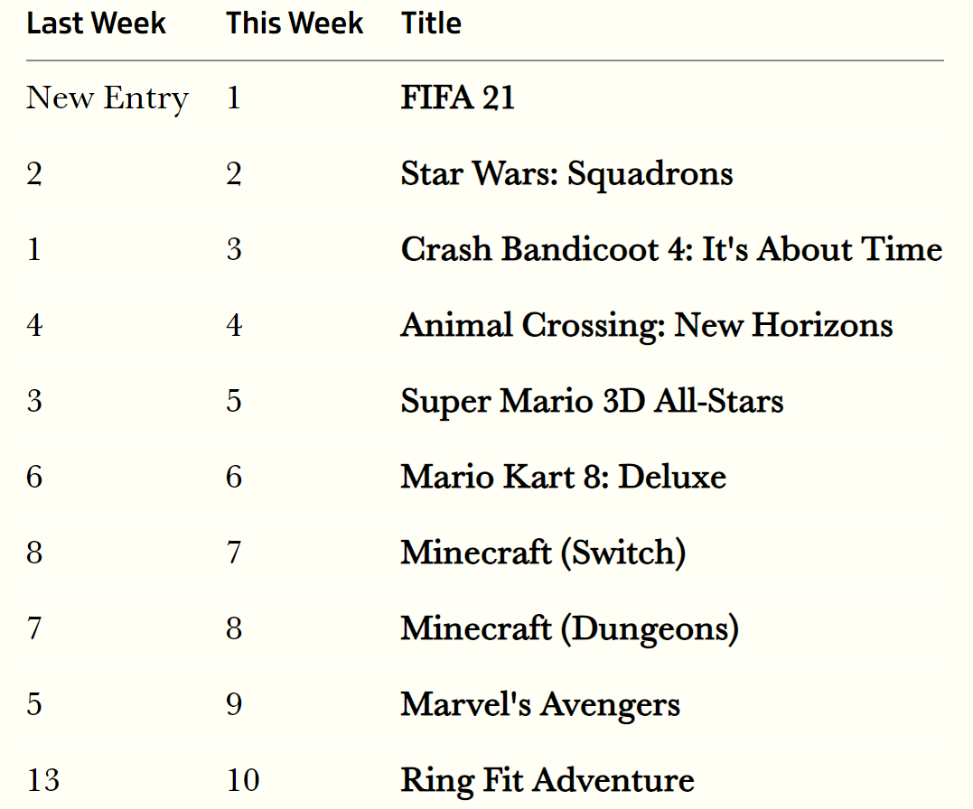
Task: Click last week rank 8 for Minecraft Switch
Action: point(34,553)
